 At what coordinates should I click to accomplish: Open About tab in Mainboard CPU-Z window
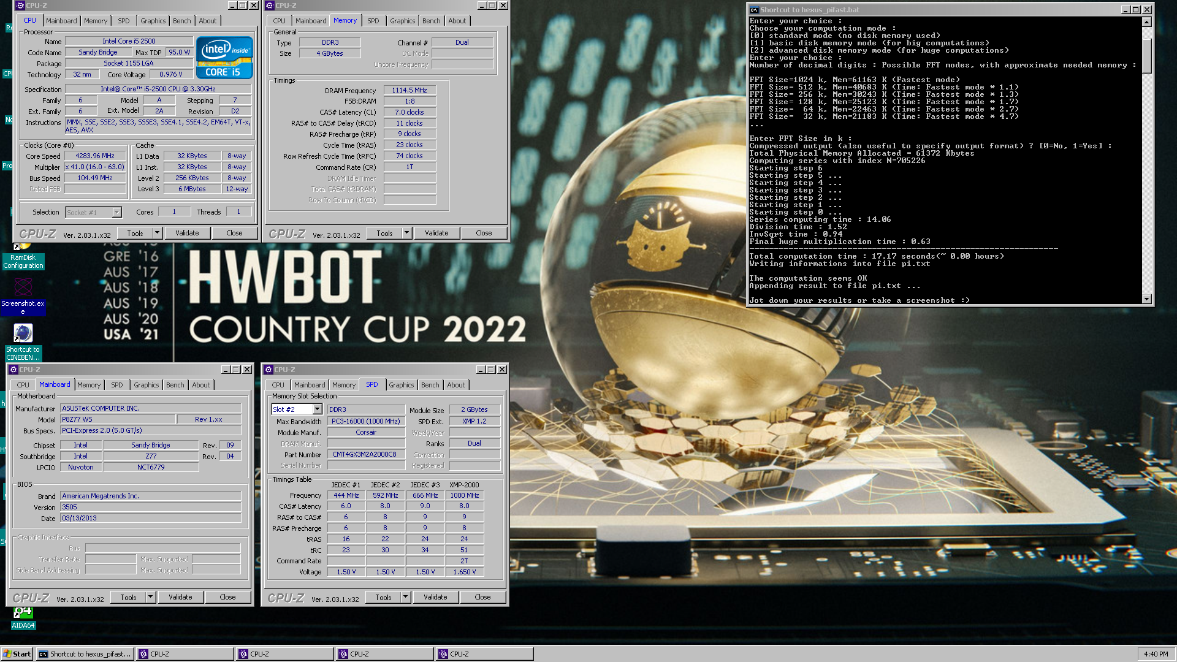[x=201, y=385]
